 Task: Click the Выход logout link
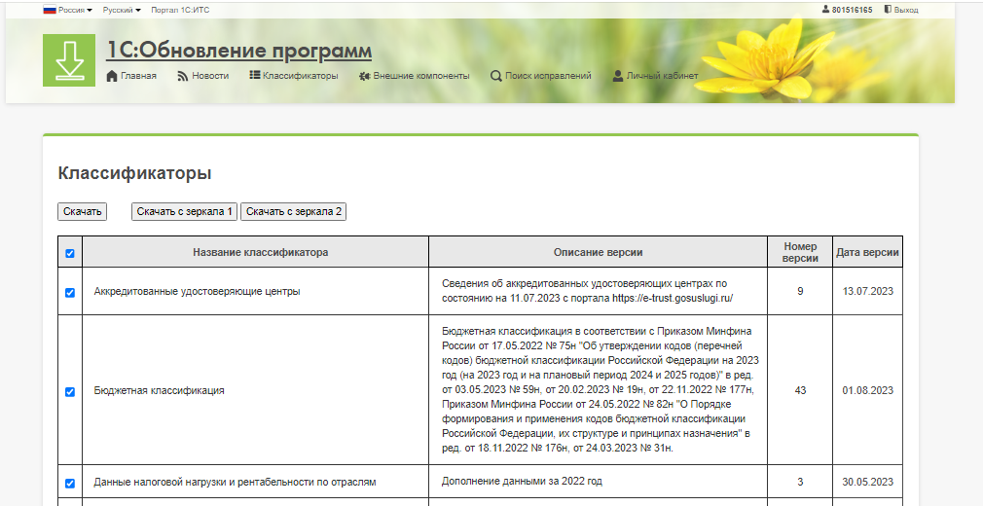906,10
